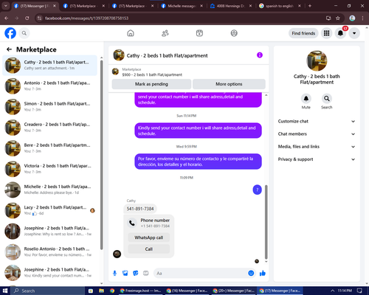The image size is (369, 295).
Task: Open conversation info purple icon
Action: pos(260,55)
